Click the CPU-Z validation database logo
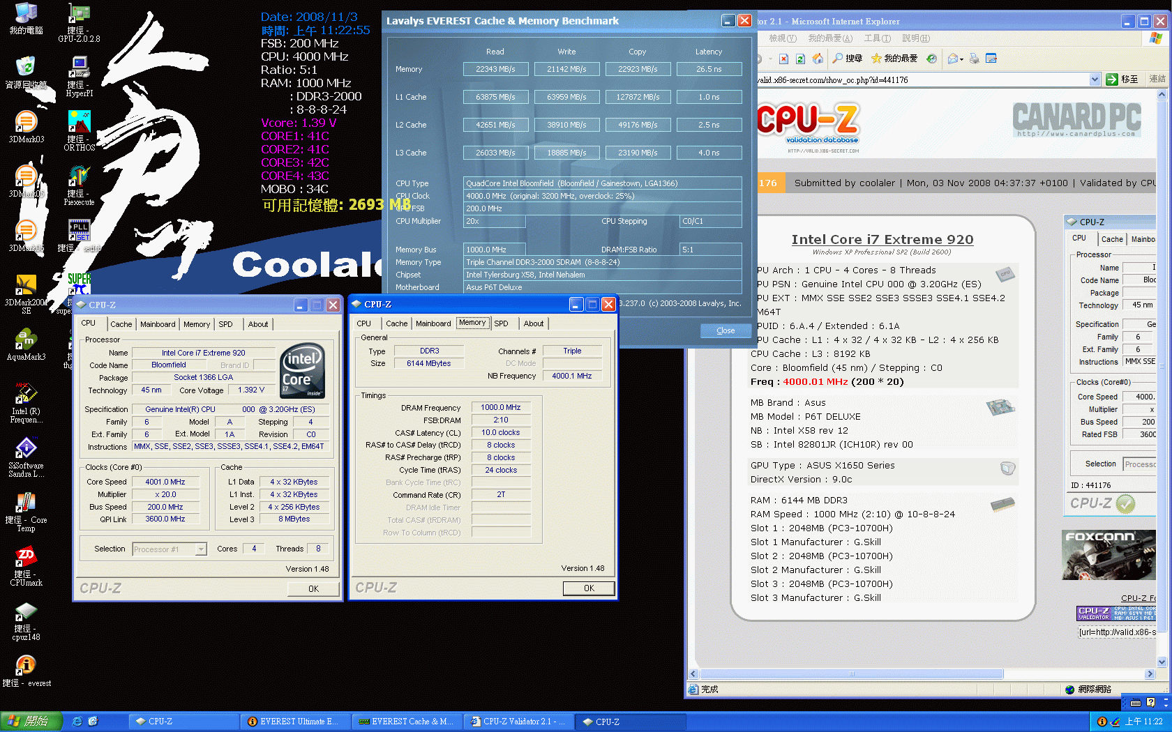Viewport: 1172px width, 732px height. tap(809, 127)
